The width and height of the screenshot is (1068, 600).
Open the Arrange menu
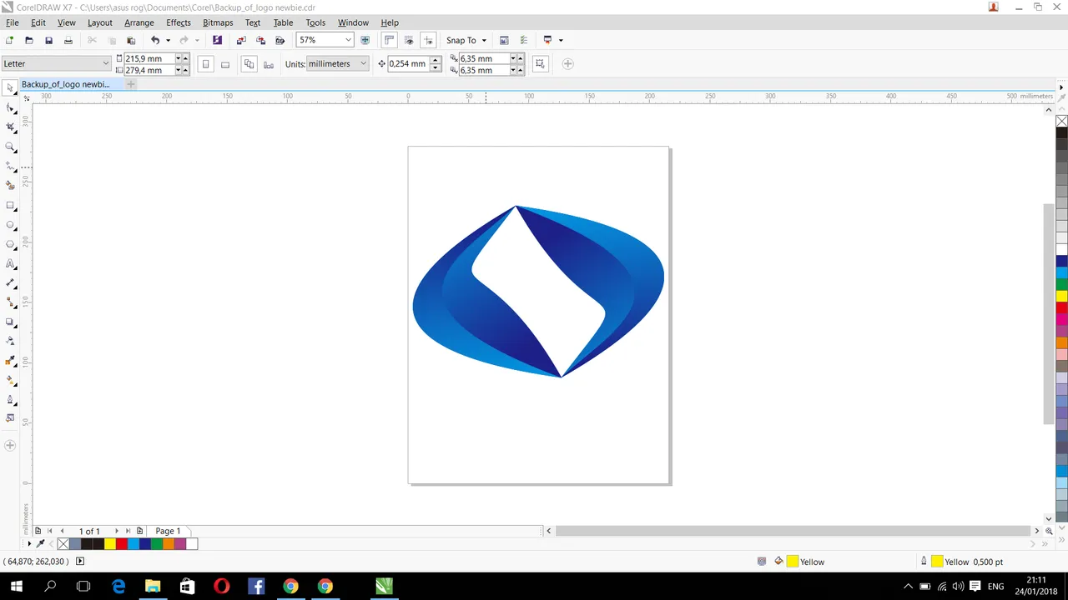click(x=139, y=22)
